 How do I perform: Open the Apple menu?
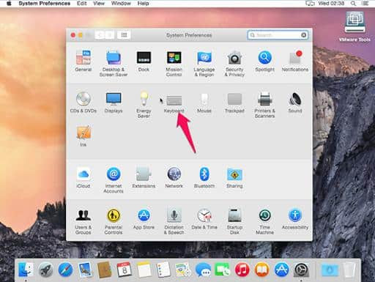9,4
